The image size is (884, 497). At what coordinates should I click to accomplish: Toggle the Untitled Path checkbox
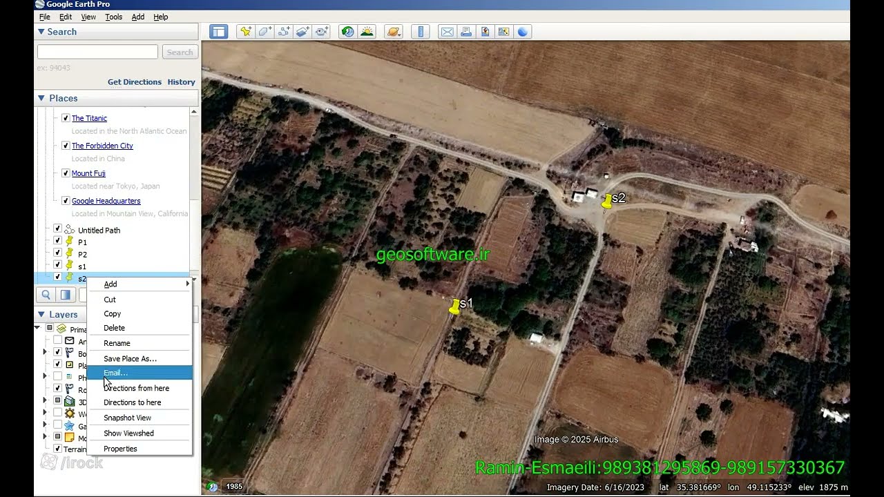click(58, 229)
